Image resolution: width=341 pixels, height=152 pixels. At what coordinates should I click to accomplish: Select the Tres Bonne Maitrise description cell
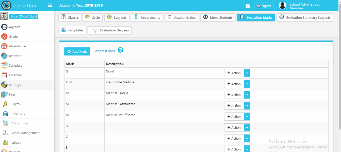click(164, 84)
